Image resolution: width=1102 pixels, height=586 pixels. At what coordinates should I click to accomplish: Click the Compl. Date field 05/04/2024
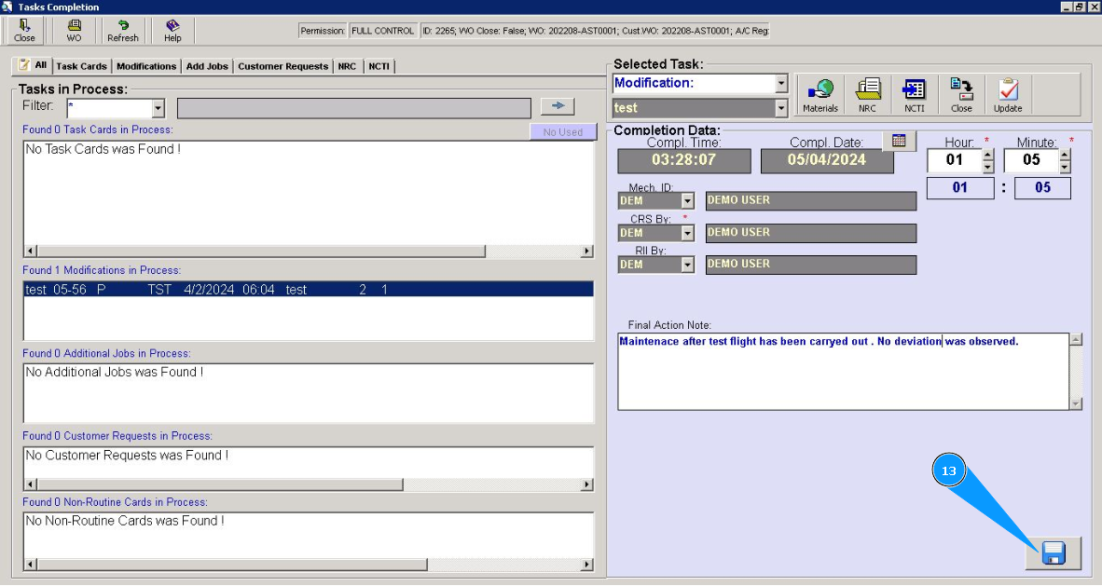coord(827,161)
